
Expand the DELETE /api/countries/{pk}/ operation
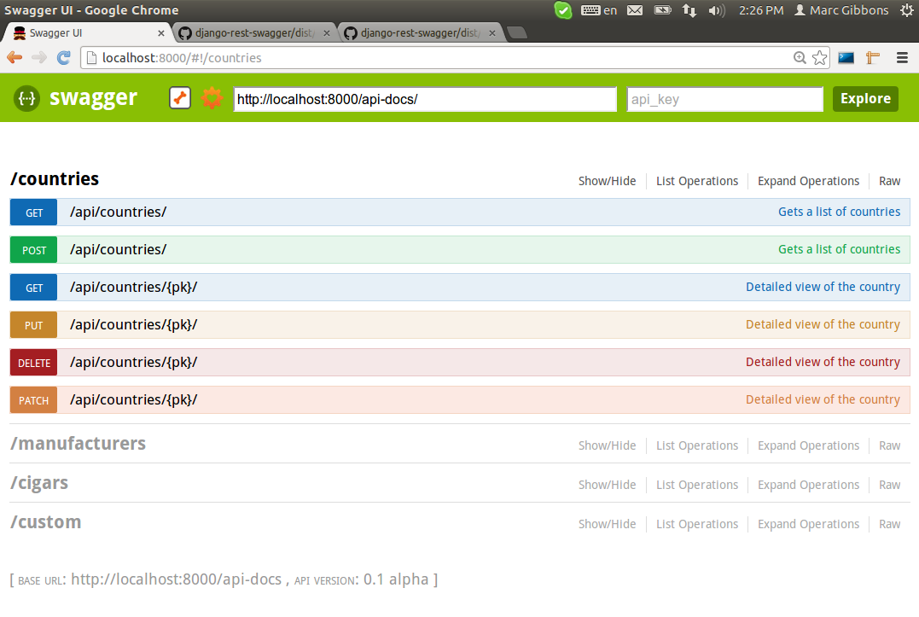[460, 362]
